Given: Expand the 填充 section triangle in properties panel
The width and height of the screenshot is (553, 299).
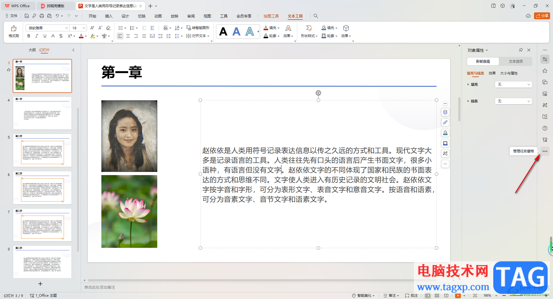Looking at the screenshot, I should [468, 85].
